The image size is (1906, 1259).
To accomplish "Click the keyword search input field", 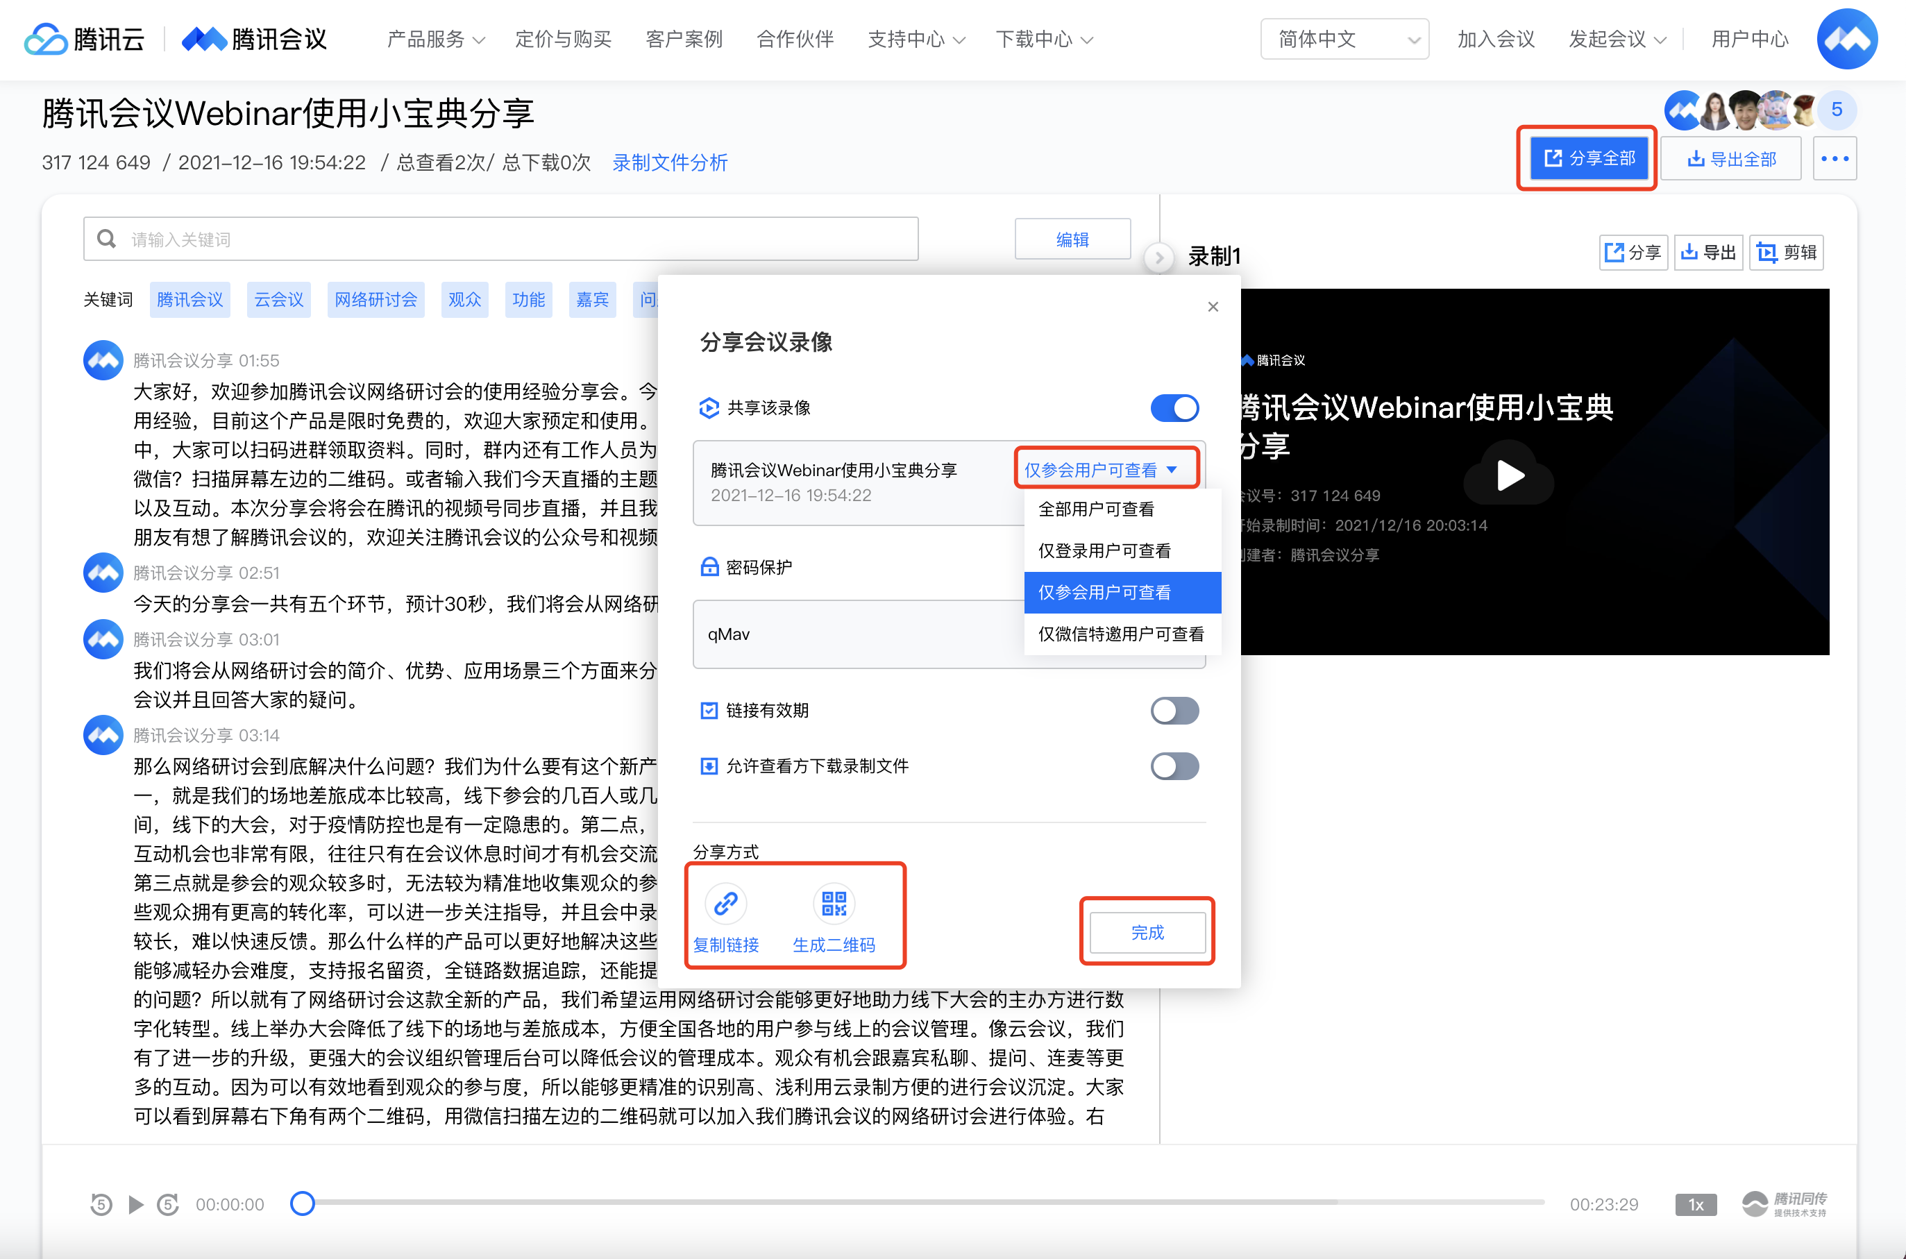I will 500,239.
